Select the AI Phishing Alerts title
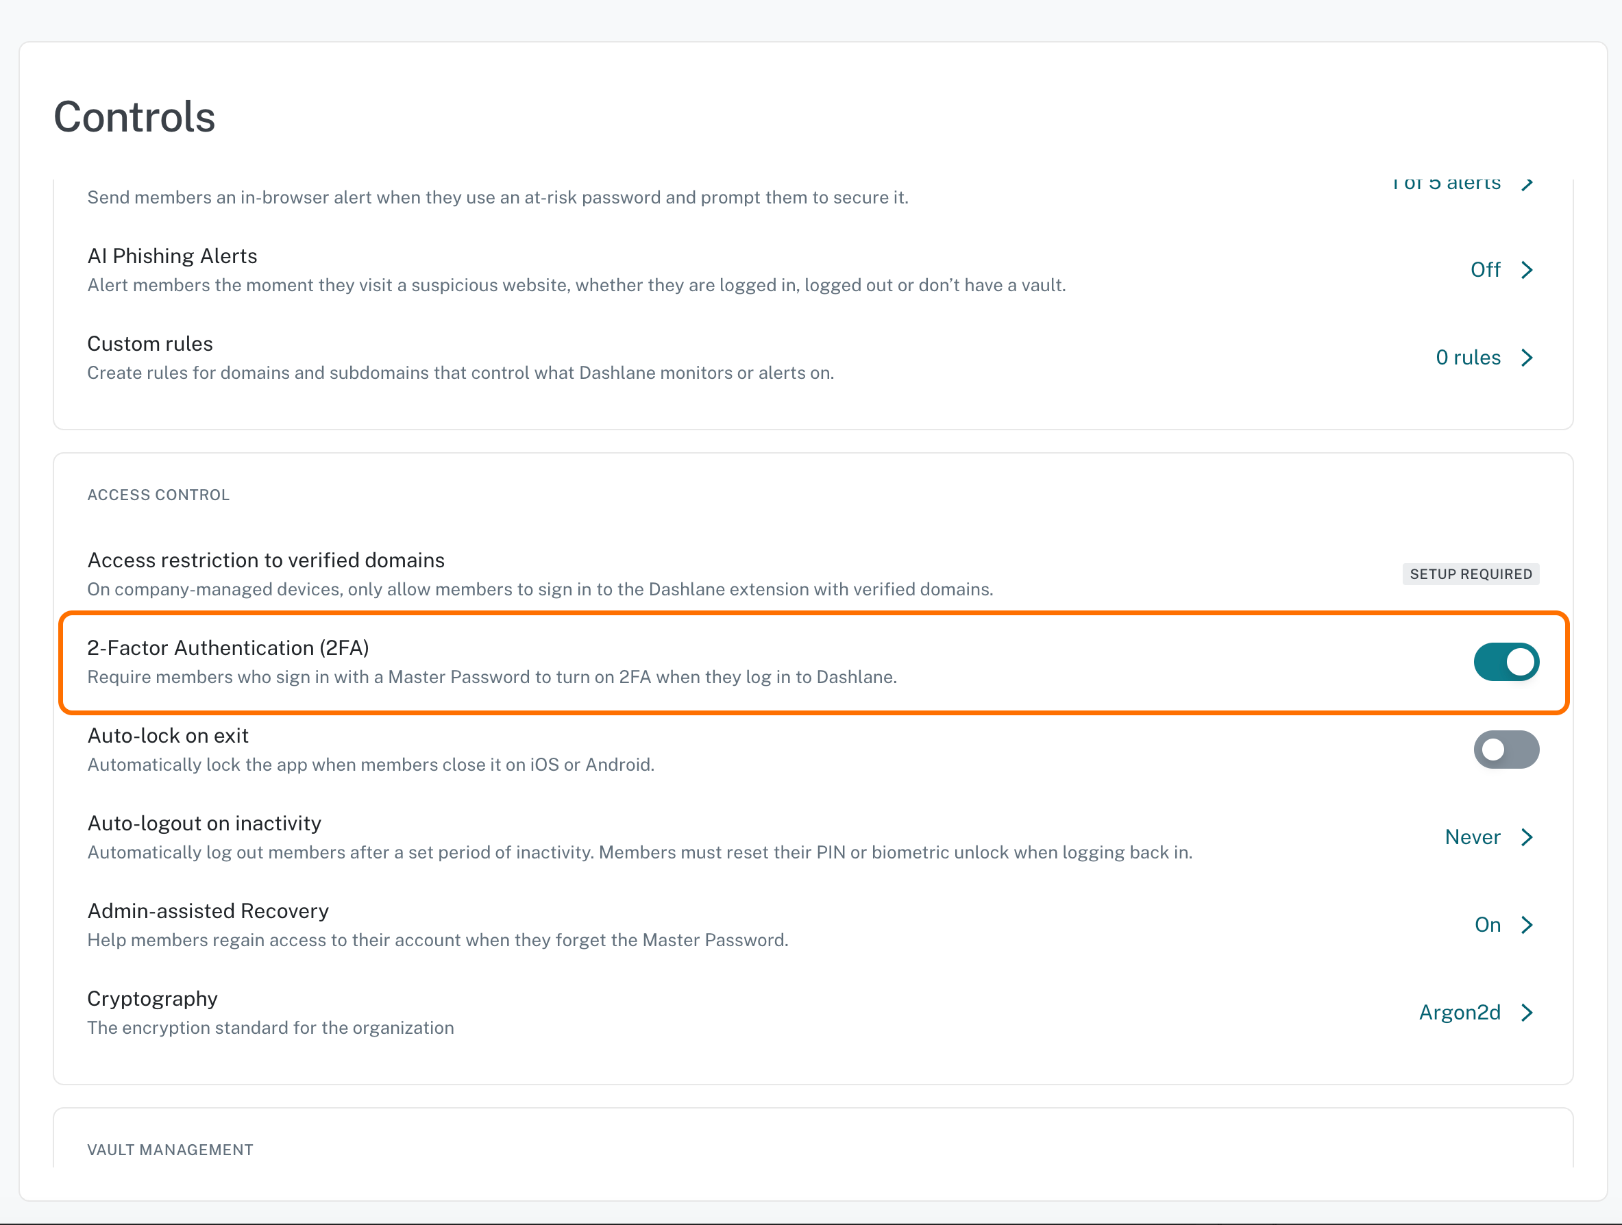The height and width of the screenshot is (1225, 1622). click(172, 256)
